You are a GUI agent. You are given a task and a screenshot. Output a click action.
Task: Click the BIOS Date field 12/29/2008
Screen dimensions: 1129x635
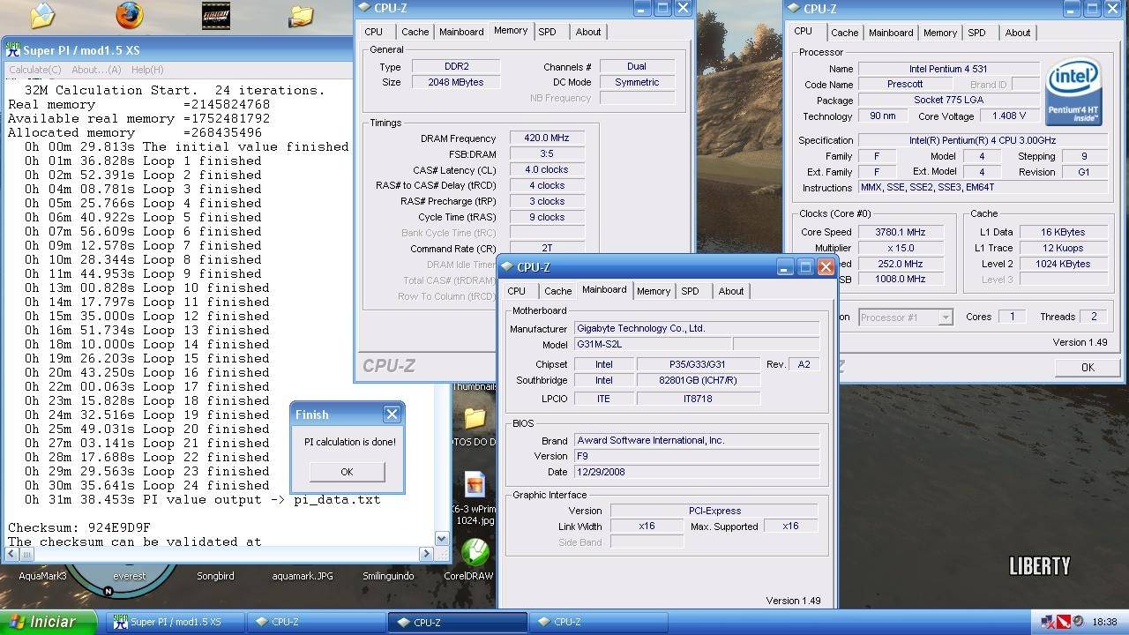[697, 472]
